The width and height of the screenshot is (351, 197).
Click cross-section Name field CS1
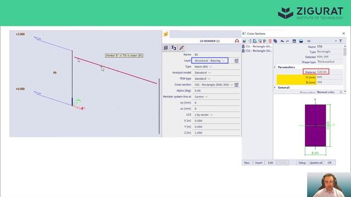(330, 47)
